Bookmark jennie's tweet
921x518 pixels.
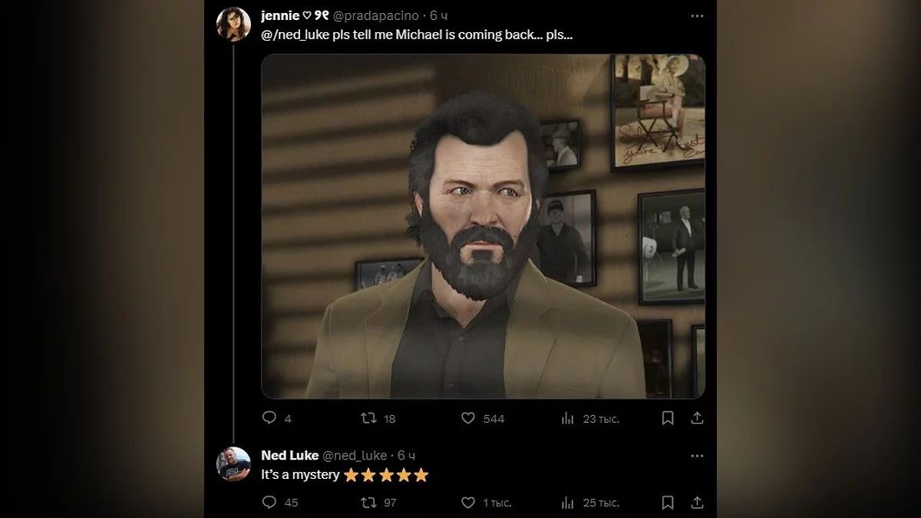tap(668, 418)
